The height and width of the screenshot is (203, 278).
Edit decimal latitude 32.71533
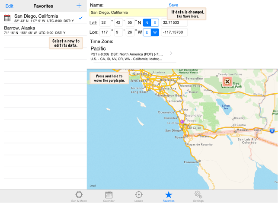(x=174, y=22)
